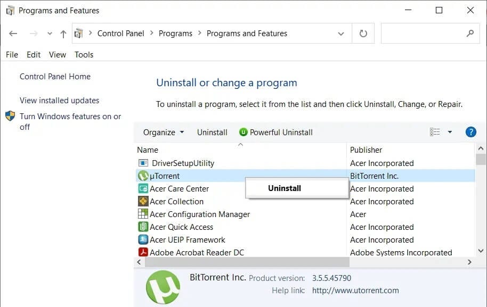Click the Uninstall toolbar button

pos(212,132)
